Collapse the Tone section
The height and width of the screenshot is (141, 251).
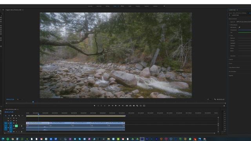tap(229, 35)
